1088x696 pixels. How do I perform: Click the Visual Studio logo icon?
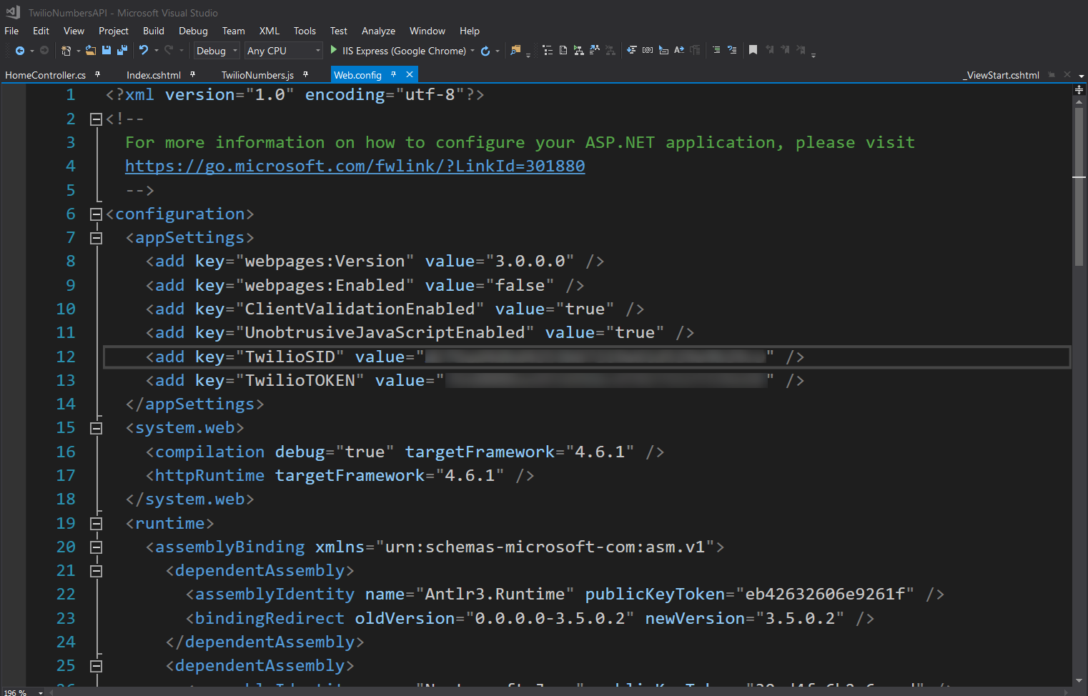(x=13, y=12)
